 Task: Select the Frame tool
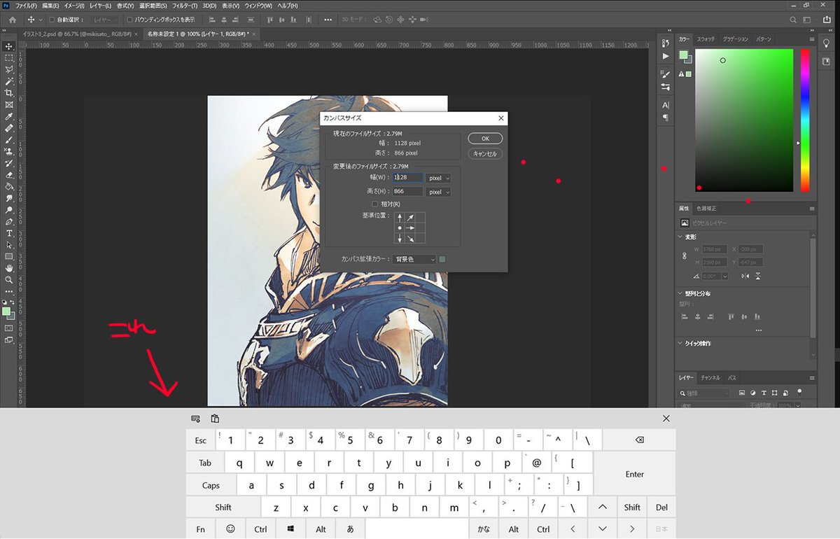(x=10, y=105)
